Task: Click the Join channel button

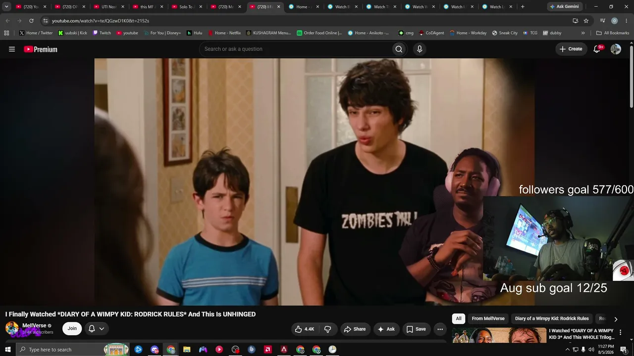Action: (x=72, y=329)
